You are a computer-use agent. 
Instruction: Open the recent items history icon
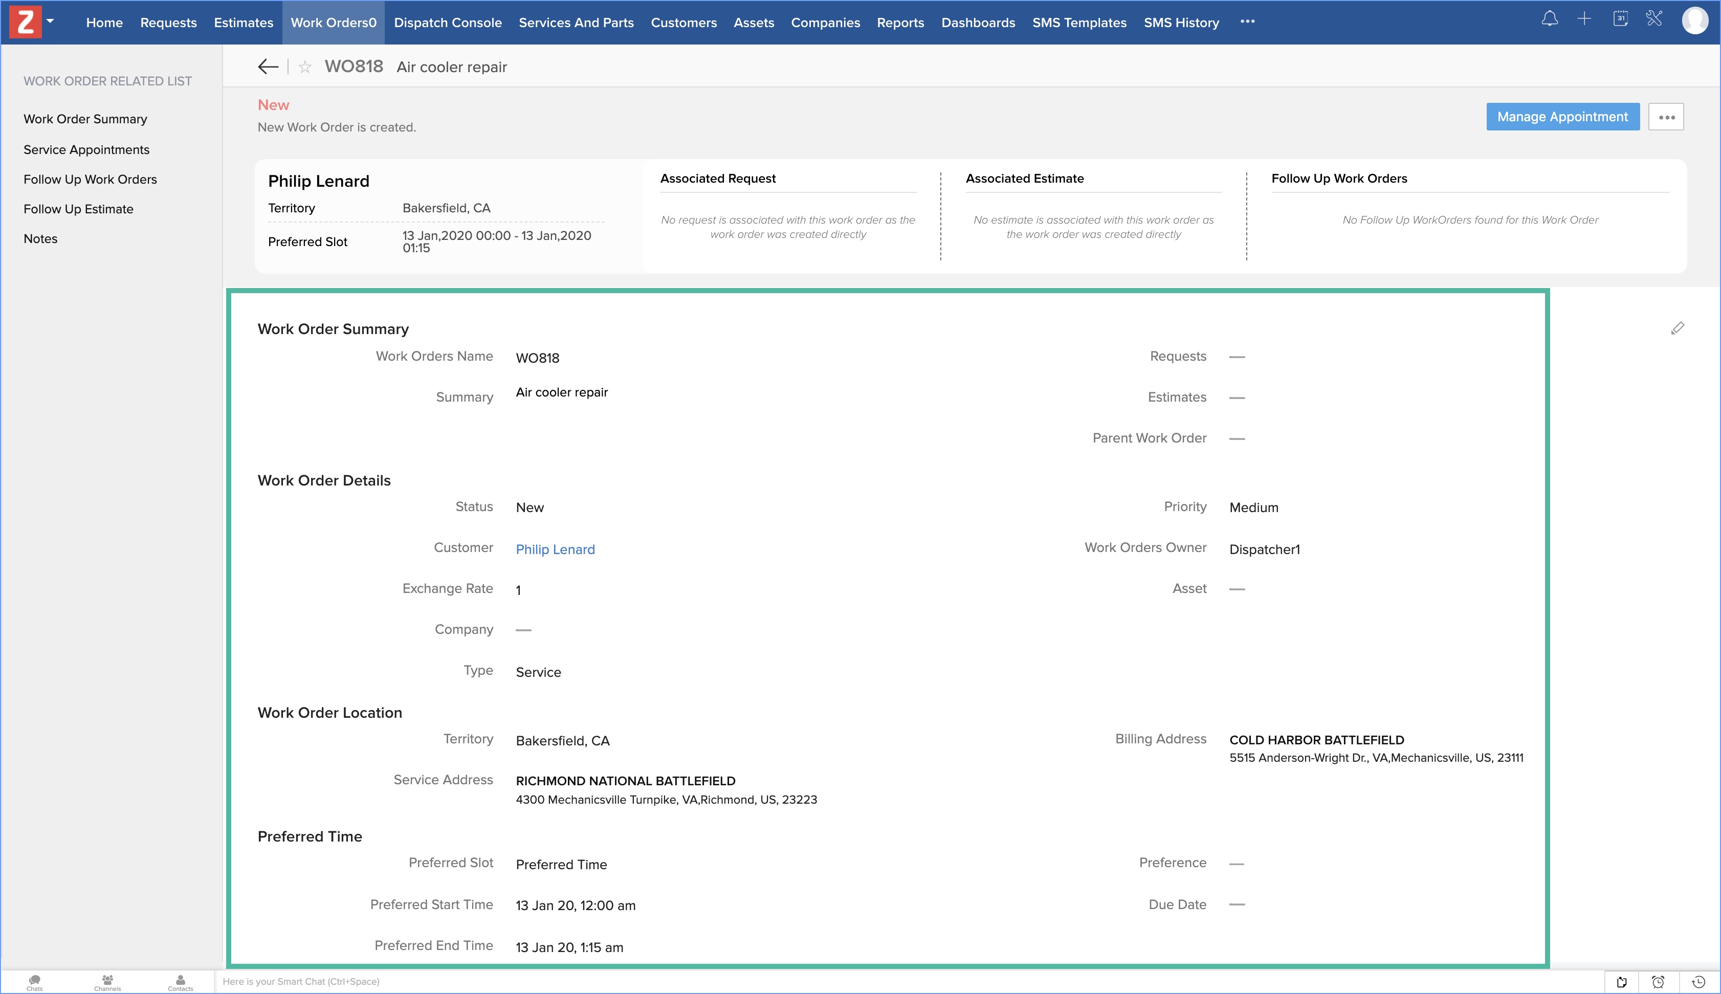pyautogui.click(x=1698, y=982)
